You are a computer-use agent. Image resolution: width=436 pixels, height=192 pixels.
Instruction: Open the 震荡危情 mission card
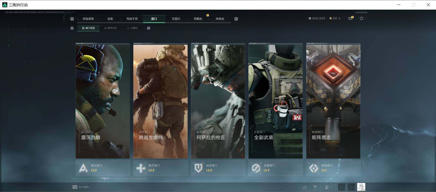point(103,101)
